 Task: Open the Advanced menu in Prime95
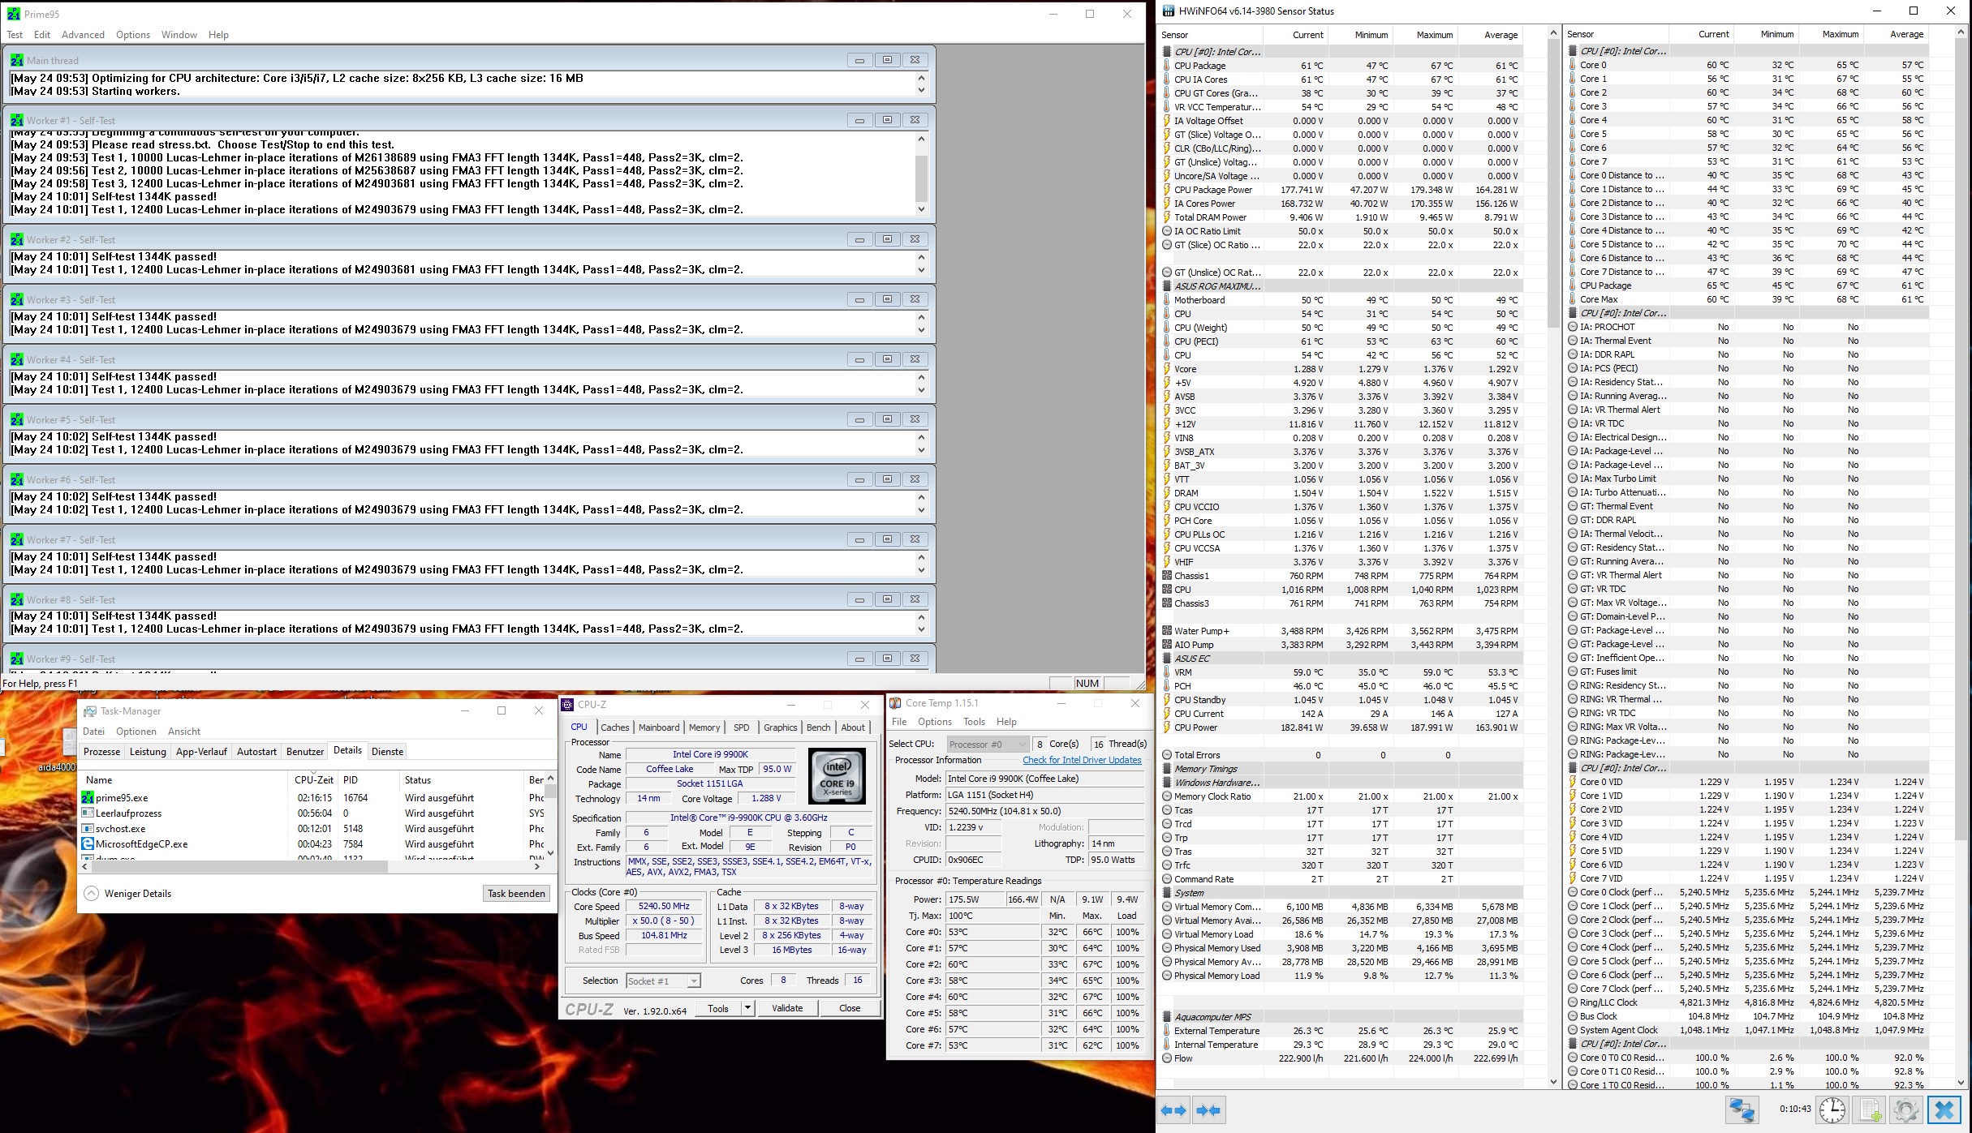83,35
